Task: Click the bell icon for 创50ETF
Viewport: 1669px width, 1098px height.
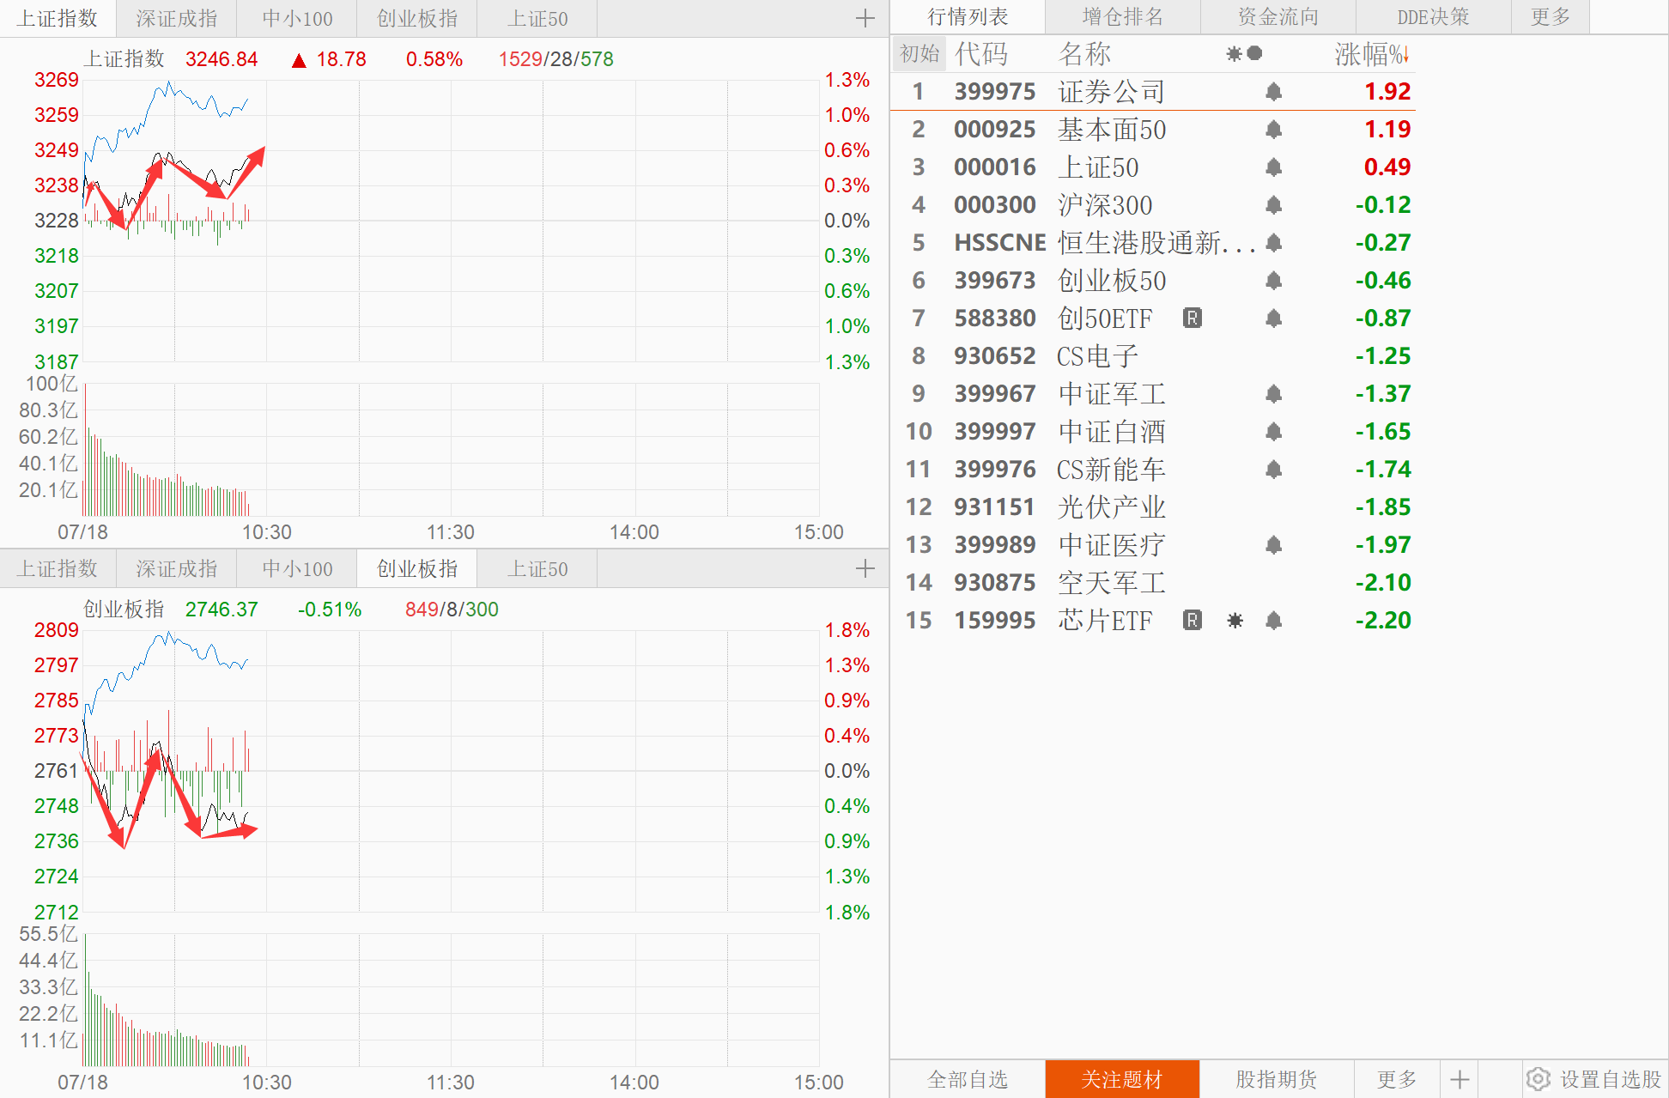Action: [x=1274, y=318]
